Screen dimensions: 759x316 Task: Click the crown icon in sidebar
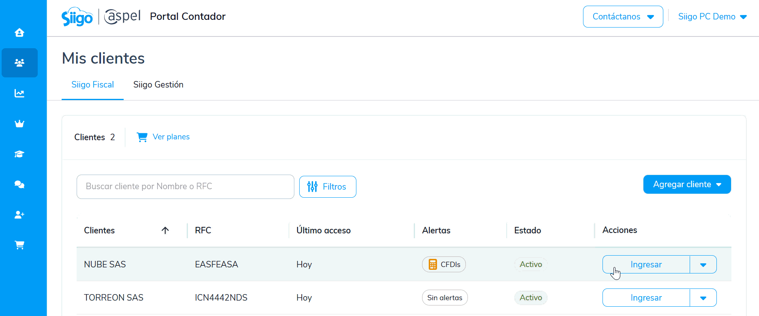click(x=19, y=124)
